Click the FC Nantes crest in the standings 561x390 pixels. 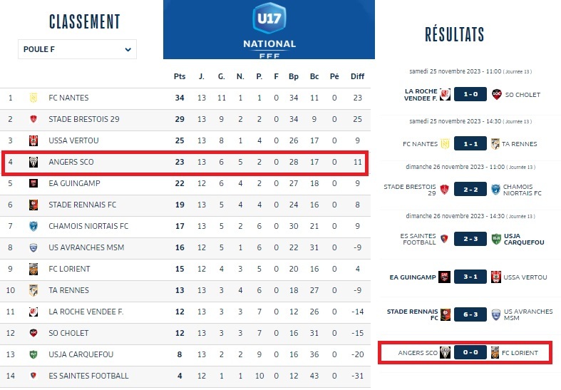(x=33, y=98)
